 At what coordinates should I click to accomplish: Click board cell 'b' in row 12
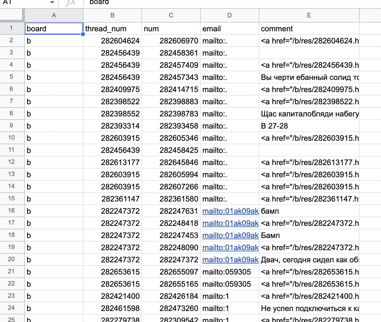(x=54, y=162)
